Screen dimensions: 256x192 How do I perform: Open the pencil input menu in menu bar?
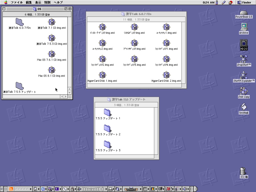click(x=224, y=2)
